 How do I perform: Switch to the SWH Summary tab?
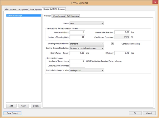[x=73, y=16]
